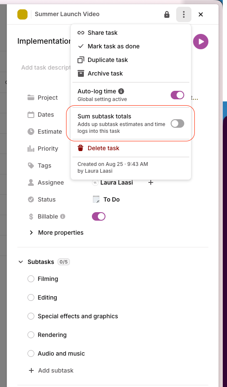Check off the Editing subtask circle
The image size is (227, 387).
point(31,297)
